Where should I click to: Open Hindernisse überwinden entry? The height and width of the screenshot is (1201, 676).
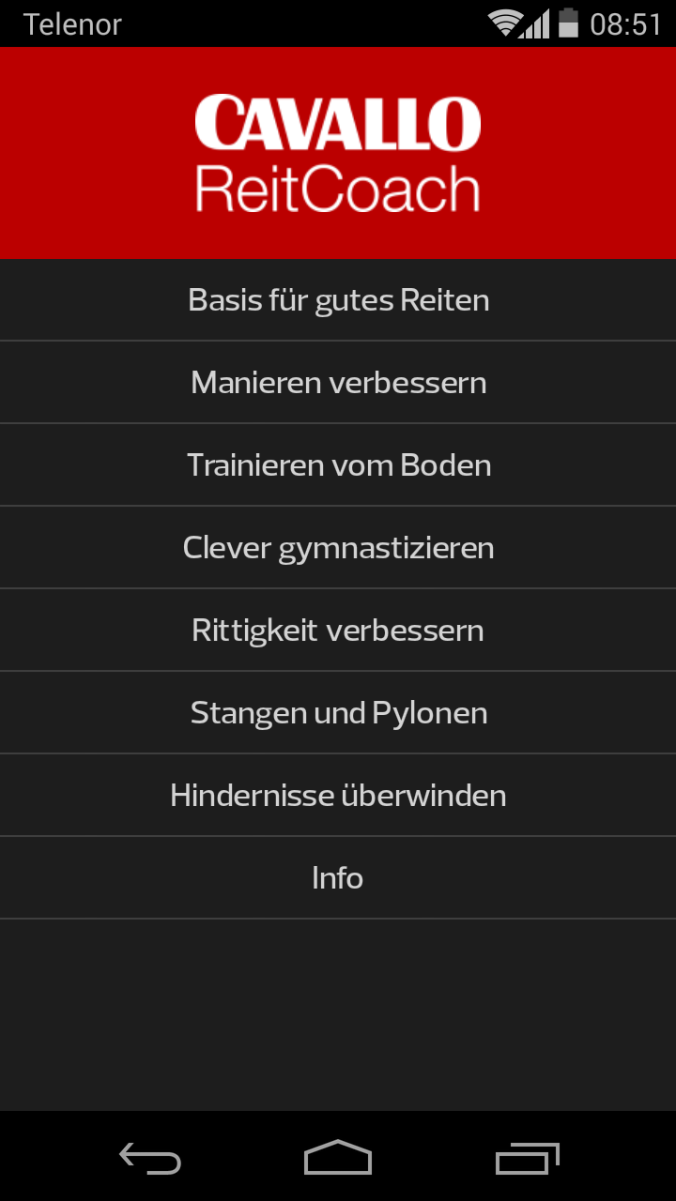338,796
